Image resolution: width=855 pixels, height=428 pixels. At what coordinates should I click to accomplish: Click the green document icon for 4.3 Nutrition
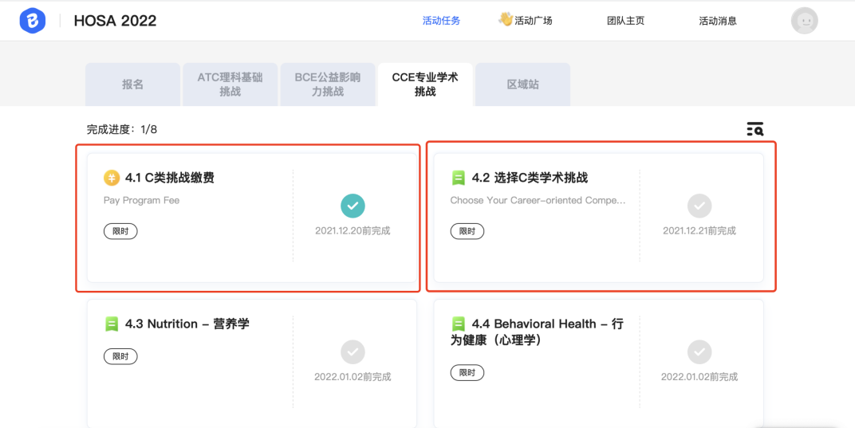[x=112, y=324]
